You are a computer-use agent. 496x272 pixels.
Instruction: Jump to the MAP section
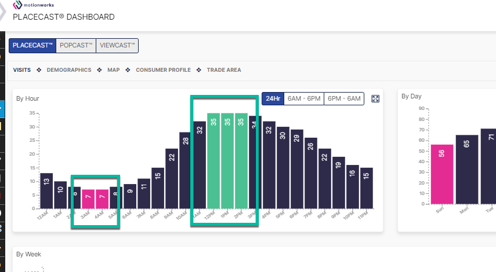tap(114, 69)
